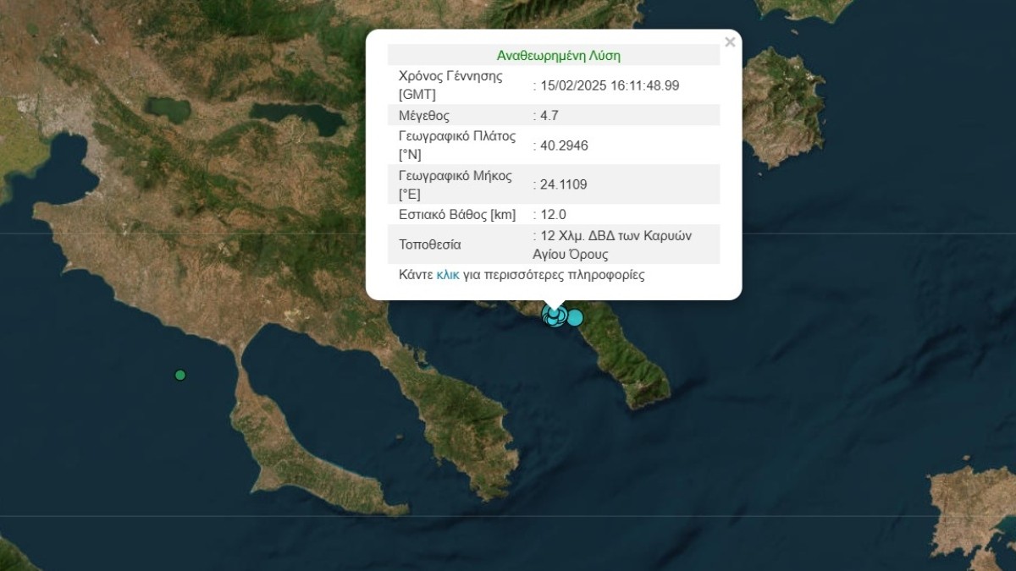Click the 'Τοποθεσία' row label
This screenshot has width=1016, height=571.
(x=429, y=244)
